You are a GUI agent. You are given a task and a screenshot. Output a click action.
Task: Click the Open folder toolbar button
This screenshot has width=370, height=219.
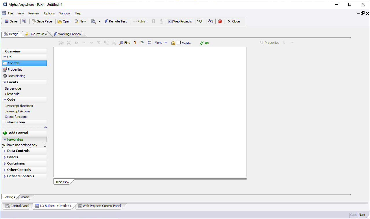(x=64, y=21)
